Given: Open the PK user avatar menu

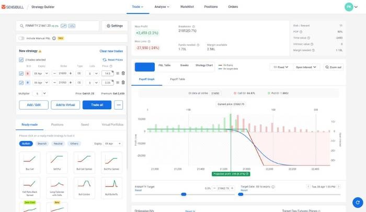Looking at the screenshot, I should (x=349, y=7).
